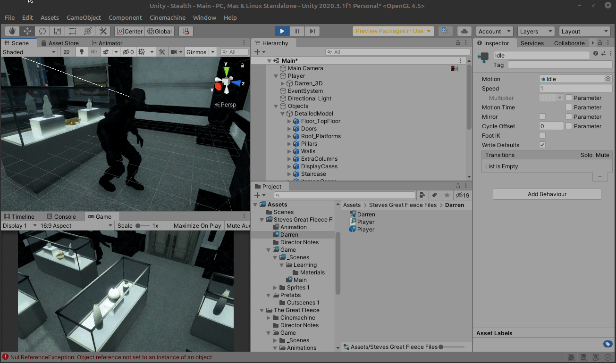Screen dimensions: 616x363
Task: Uncheck Write Defaults checkbox
Action: 542,145
